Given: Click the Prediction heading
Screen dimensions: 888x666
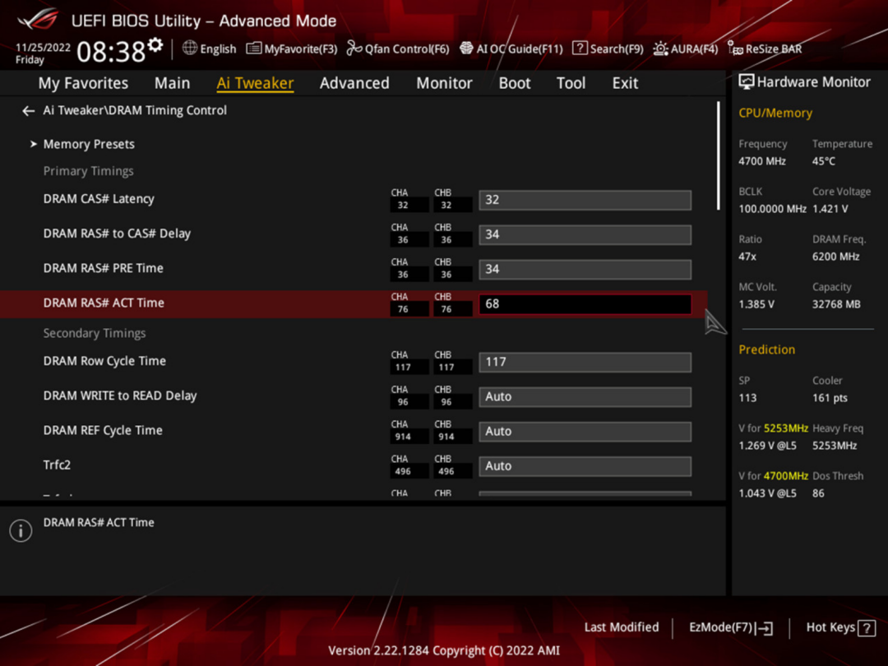Looking at the screenshot, I should coord(767,349).
